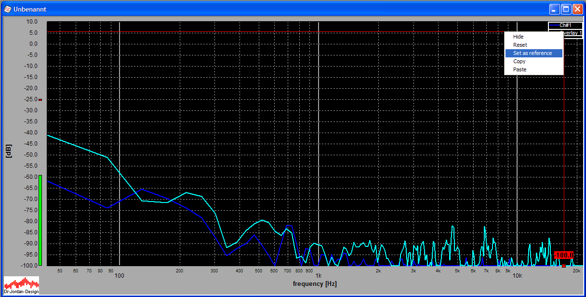Choose Paste in the context menu
Image resolution: width=586 pixels, height=297 pixels.
[519, 69]
